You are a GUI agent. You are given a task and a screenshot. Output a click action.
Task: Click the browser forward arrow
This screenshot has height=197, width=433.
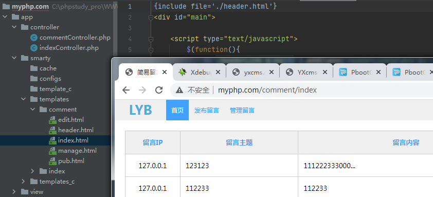point(142,90)
